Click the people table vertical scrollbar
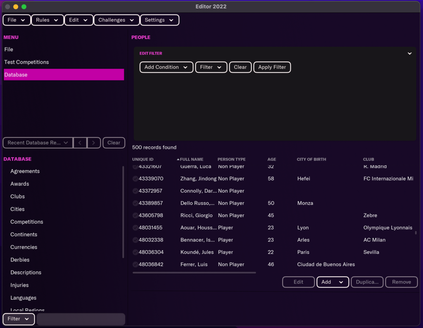Screen dimensions: 423x328 [416, 233]
